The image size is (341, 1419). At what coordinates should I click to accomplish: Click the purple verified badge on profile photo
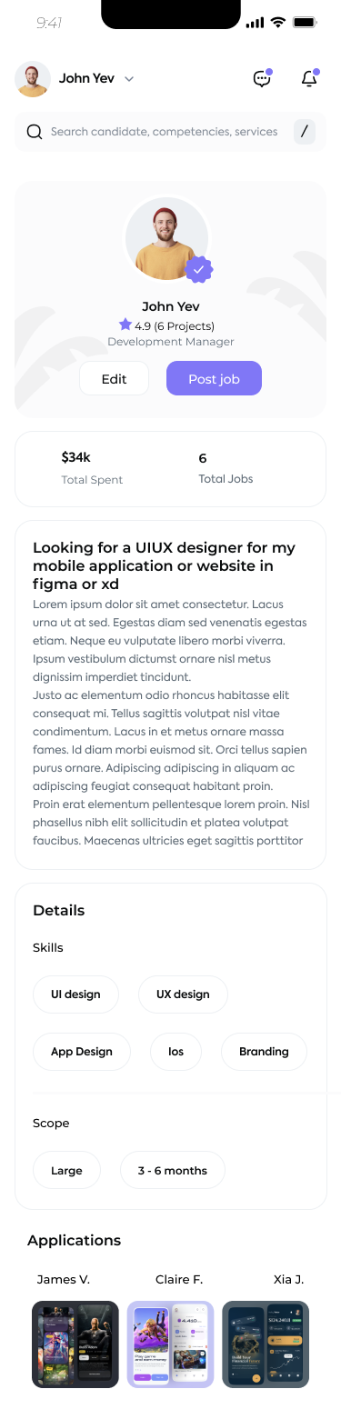(x=199, y=269)
